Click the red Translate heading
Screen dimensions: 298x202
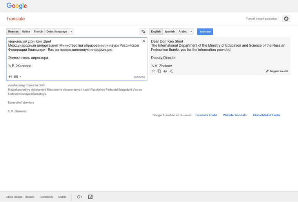pyautogui.click(x=15, y=19)
